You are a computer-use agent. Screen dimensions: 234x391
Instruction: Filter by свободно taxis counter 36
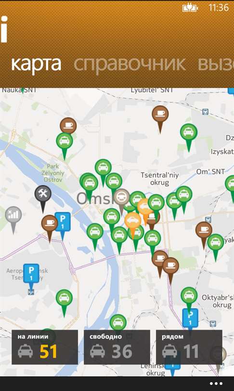point(117,347)
